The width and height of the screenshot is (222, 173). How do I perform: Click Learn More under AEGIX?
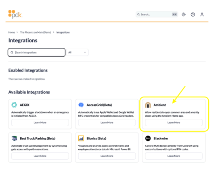pos(40,122)
